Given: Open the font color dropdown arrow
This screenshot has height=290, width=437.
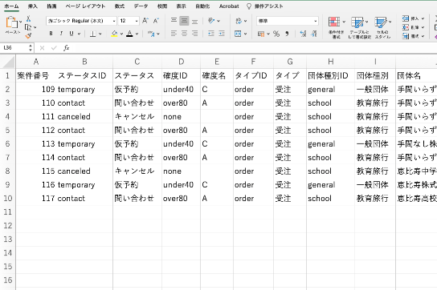Looking at the screenshot, I should 137,34.
